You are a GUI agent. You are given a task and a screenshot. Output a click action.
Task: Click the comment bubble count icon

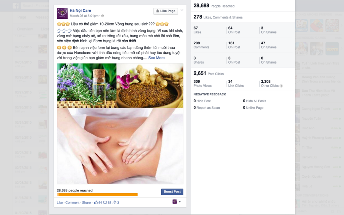(105, 203)
